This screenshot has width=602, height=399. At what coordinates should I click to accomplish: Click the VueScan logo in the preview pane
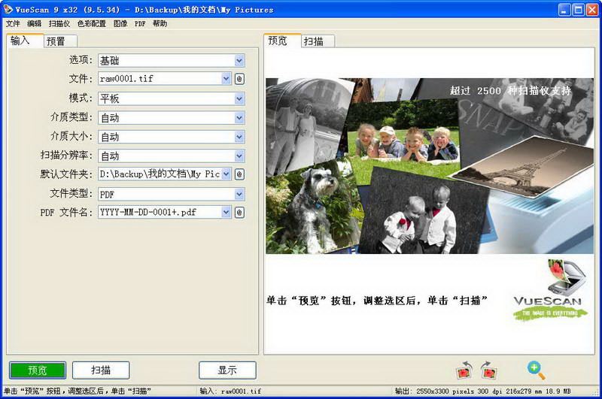pos(549,290)
